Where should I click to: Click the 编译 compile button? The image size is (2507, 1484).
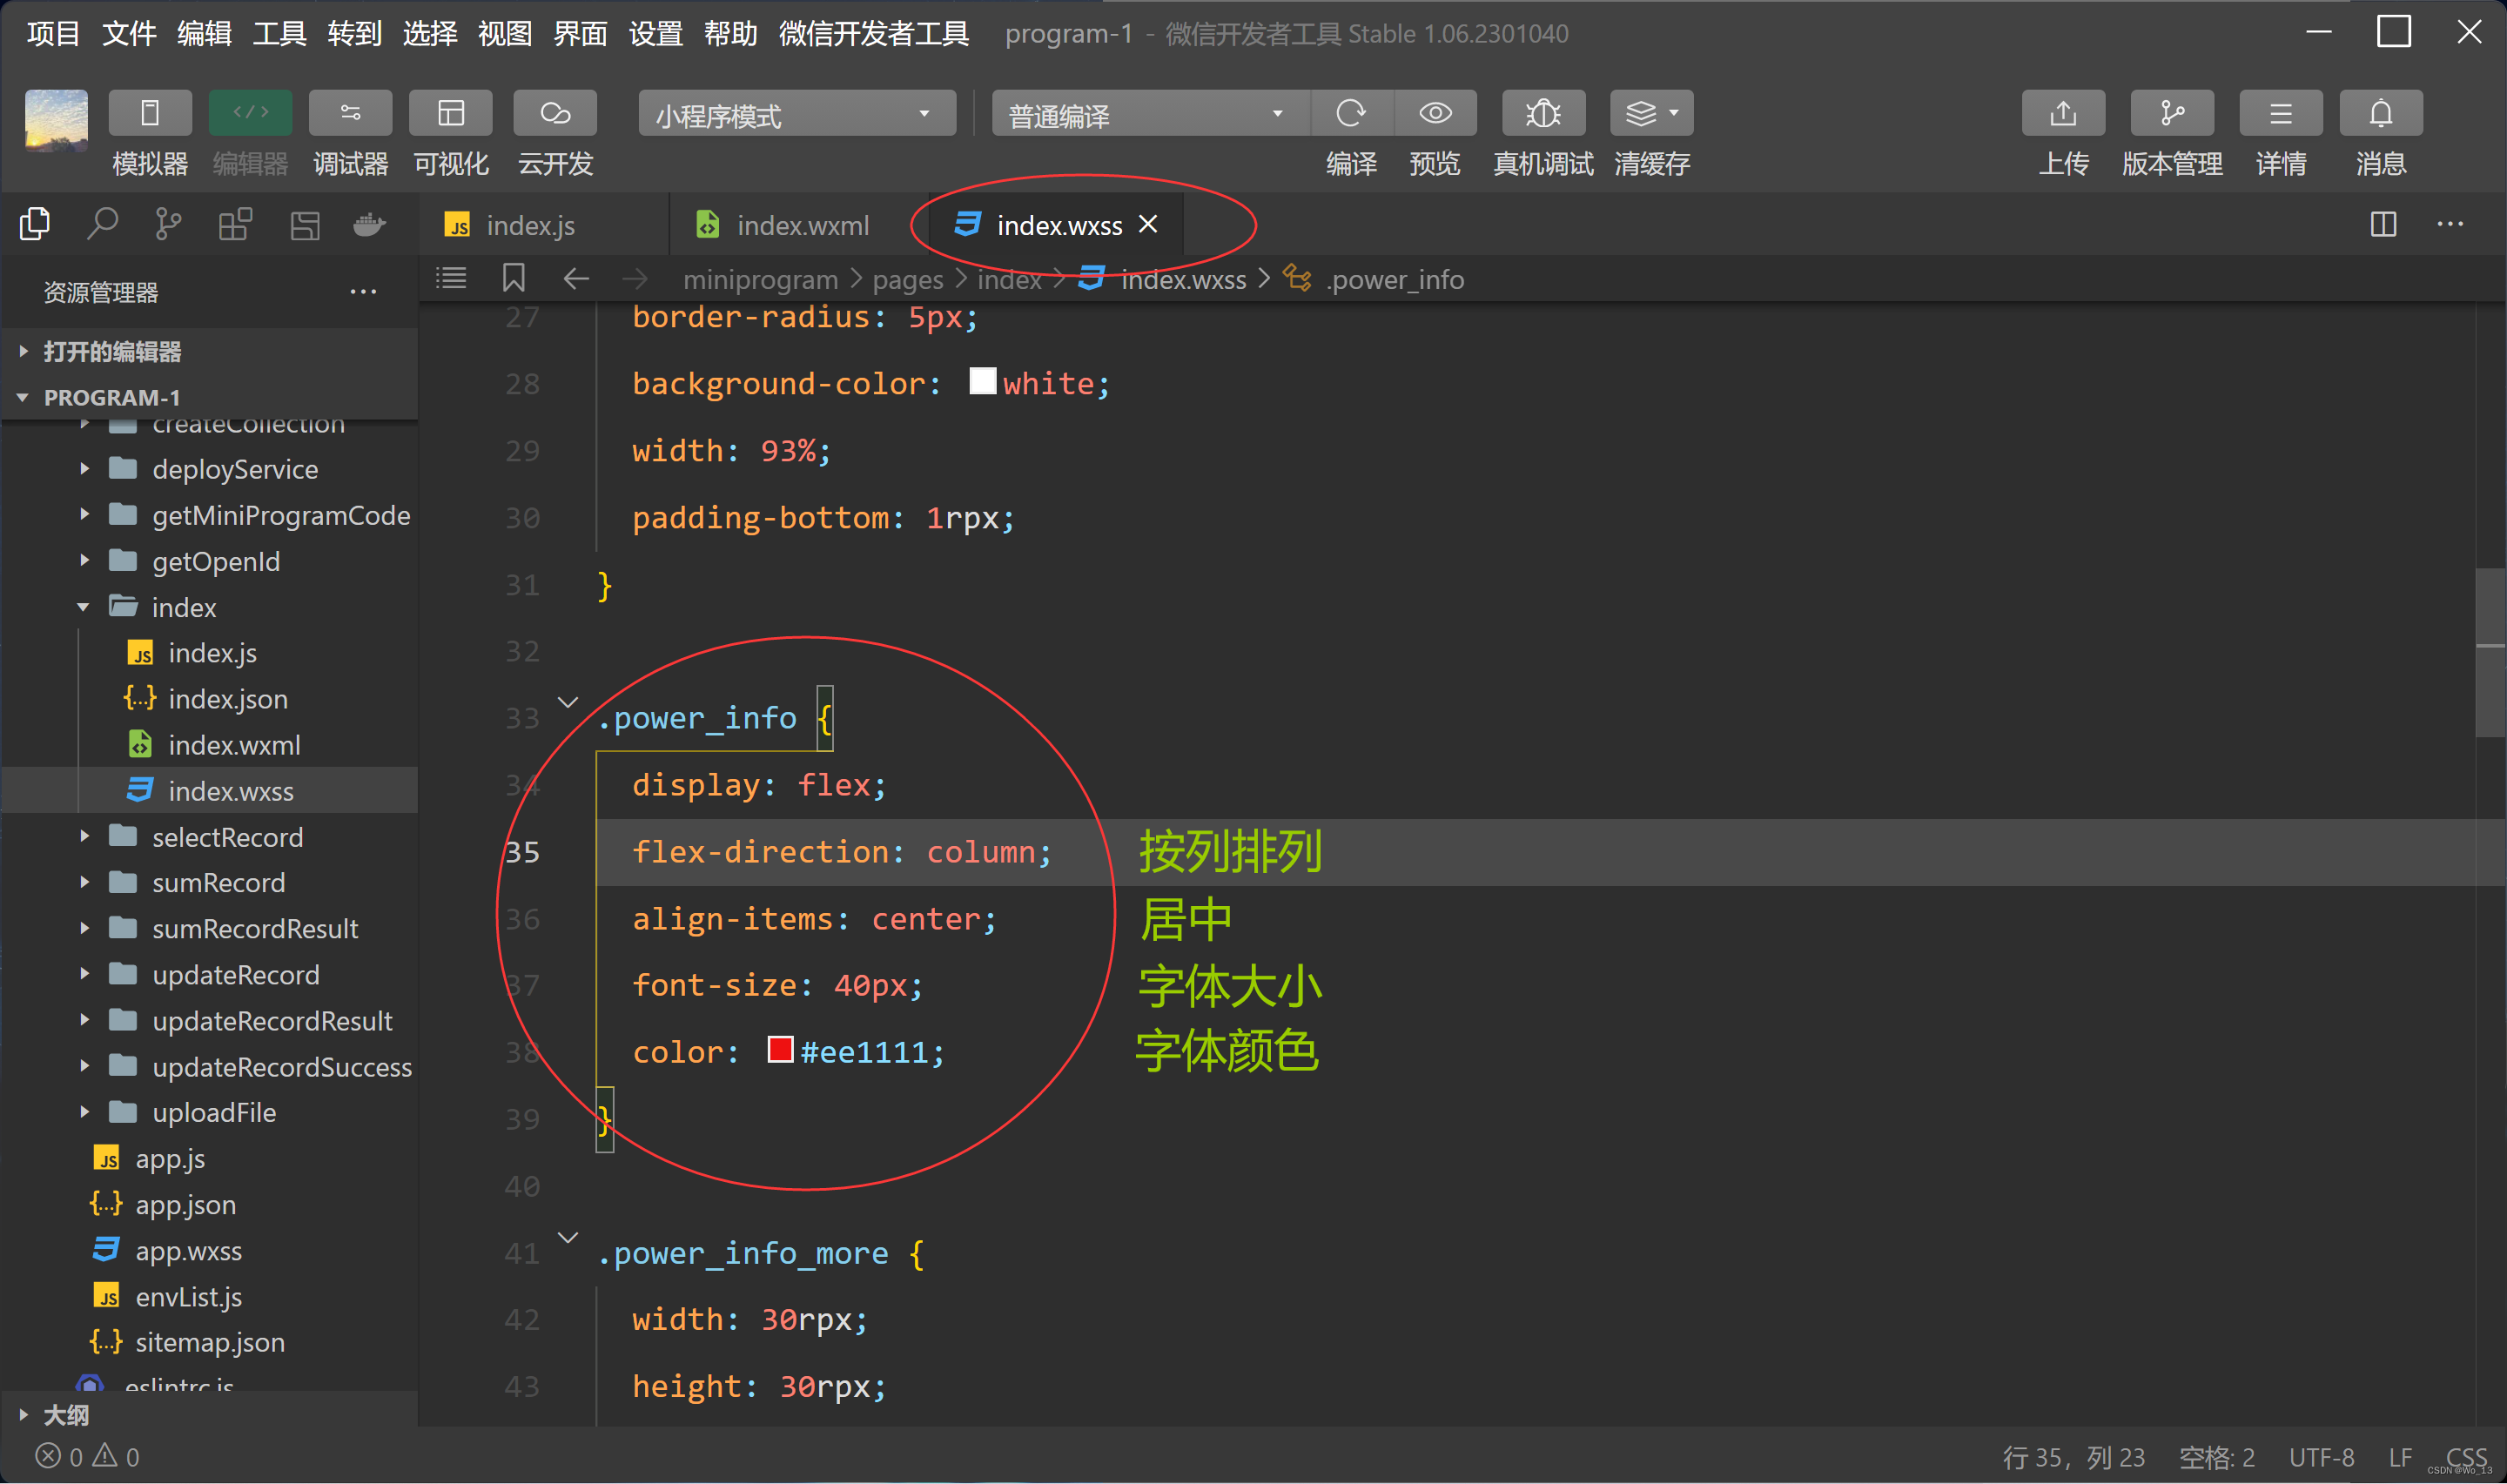[1350, 113]
